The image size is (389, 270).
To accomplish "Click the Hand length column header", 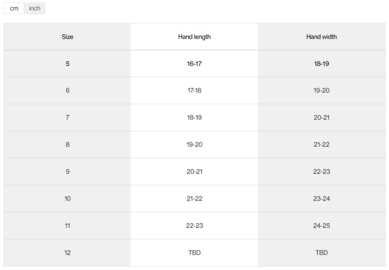I will tap(194, 37).
